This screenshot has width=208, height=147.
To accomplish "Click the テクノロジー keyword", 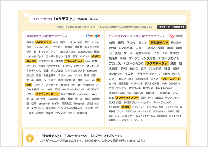I will [x=172, y=98].
